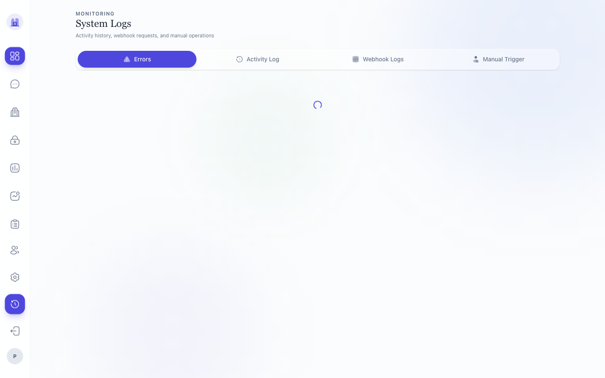Screen dimensions: 605x378
Task: Open the users icon in sidebar
Action: (x=15, y=250)
